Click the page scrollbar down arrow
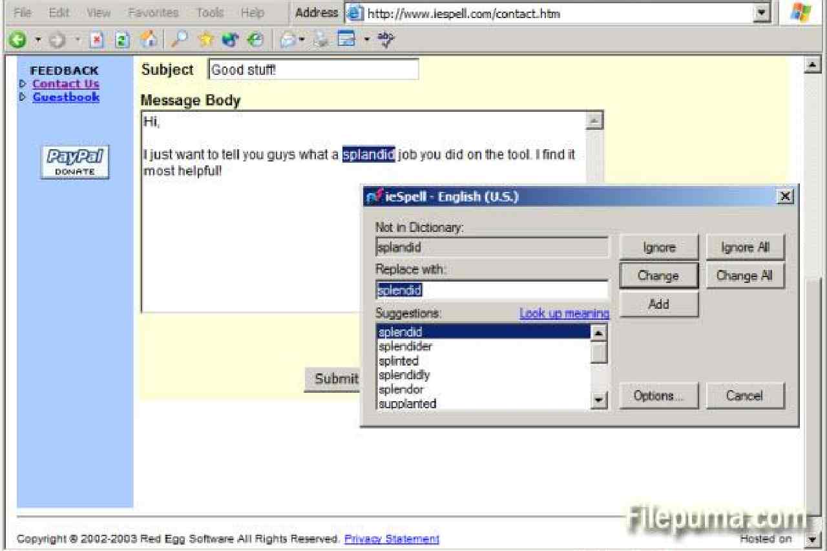The height and width of the screenshot is (551, 827). tap(812, 539)
